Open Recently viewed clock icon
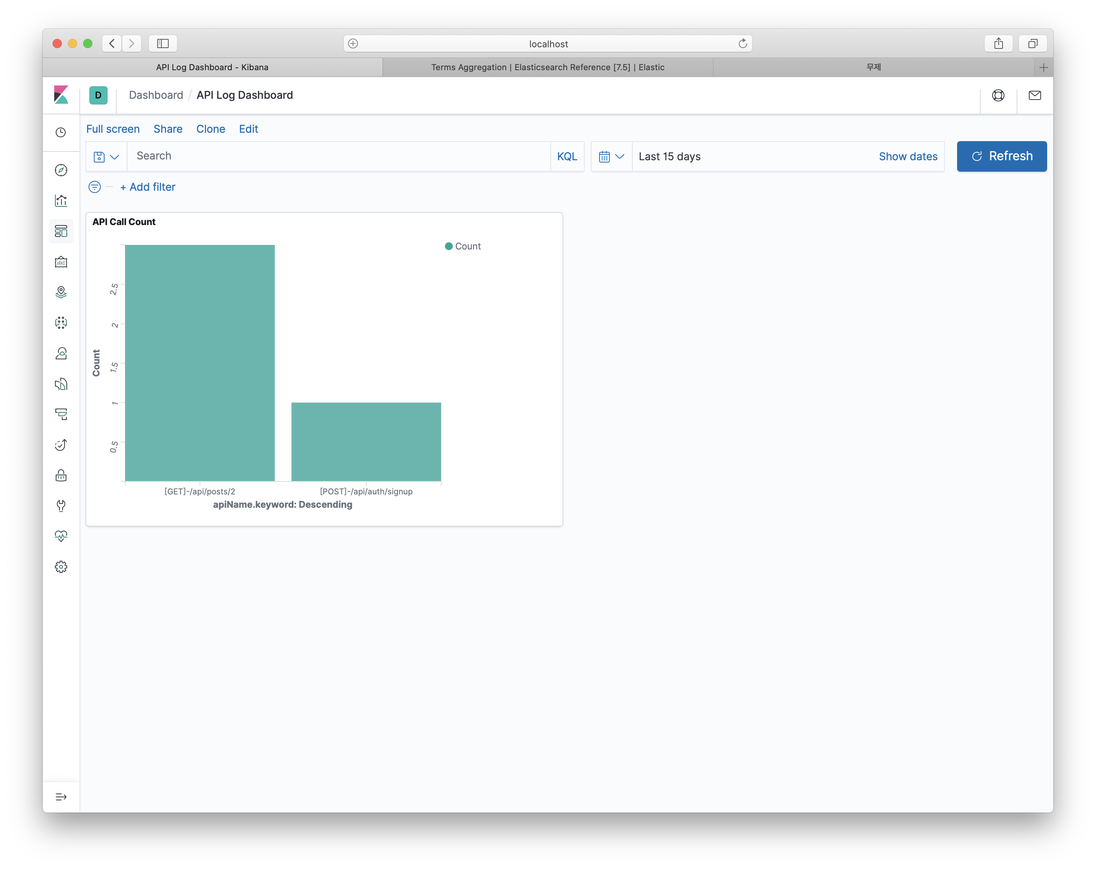Screen dimensions: 1096x869 point(61,133)
